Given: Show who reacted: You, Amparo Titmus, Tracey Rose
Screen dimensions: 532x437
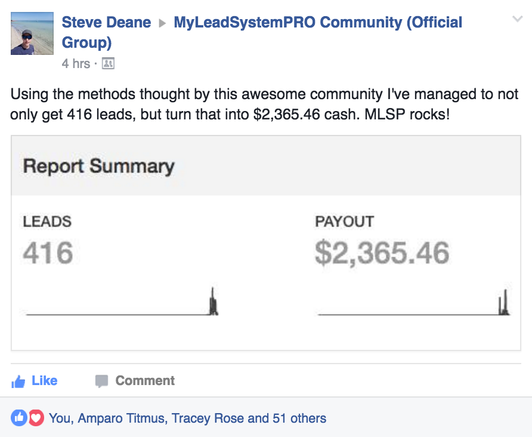Looking at the screenshot, I should tap(188, 418).
